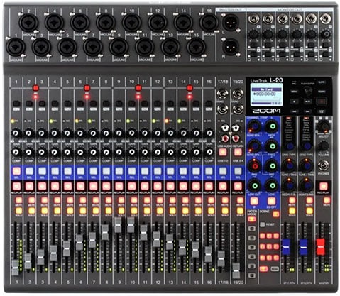Screen dimensions: 340x296
Task: Tap the LCD time counter display
Action: pyautogui.click(x=266, y=94)
